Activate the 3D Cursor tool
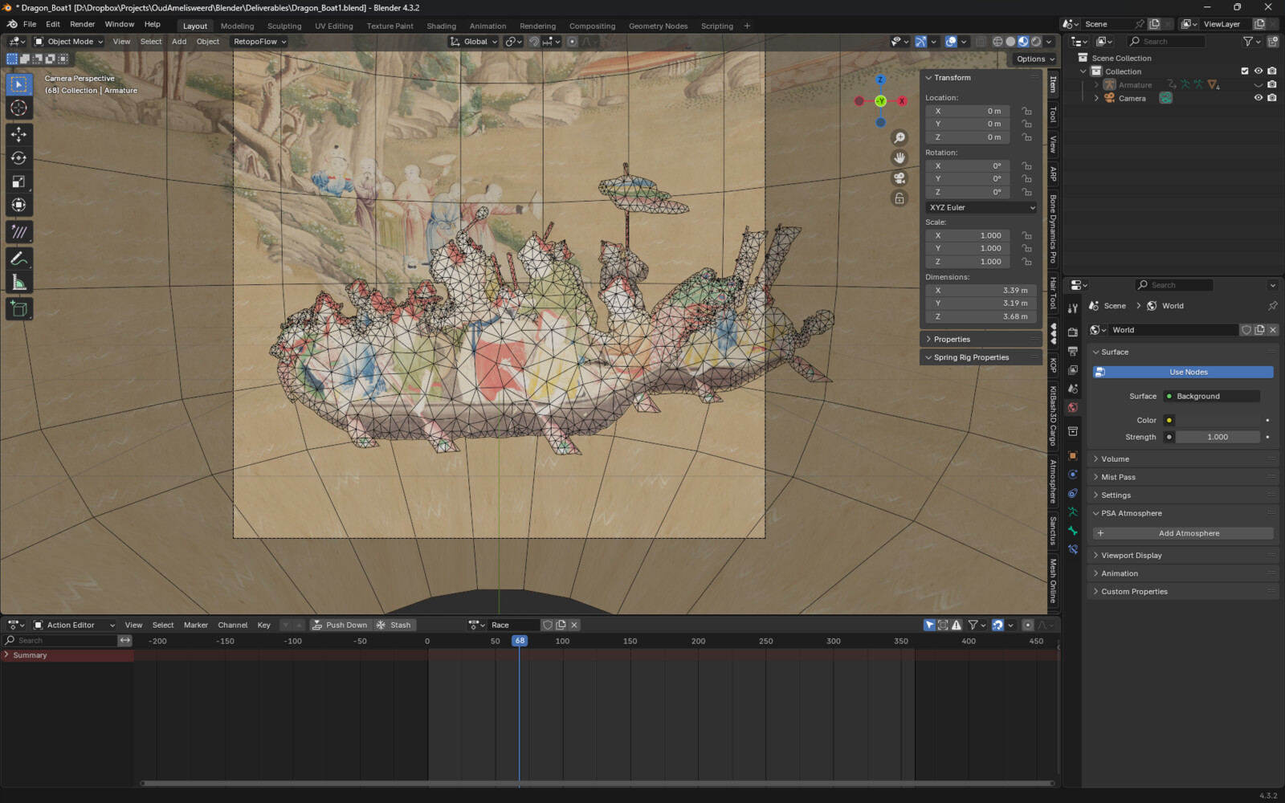1285x803 pixels. pyautogui.click(x=19, y=108)
